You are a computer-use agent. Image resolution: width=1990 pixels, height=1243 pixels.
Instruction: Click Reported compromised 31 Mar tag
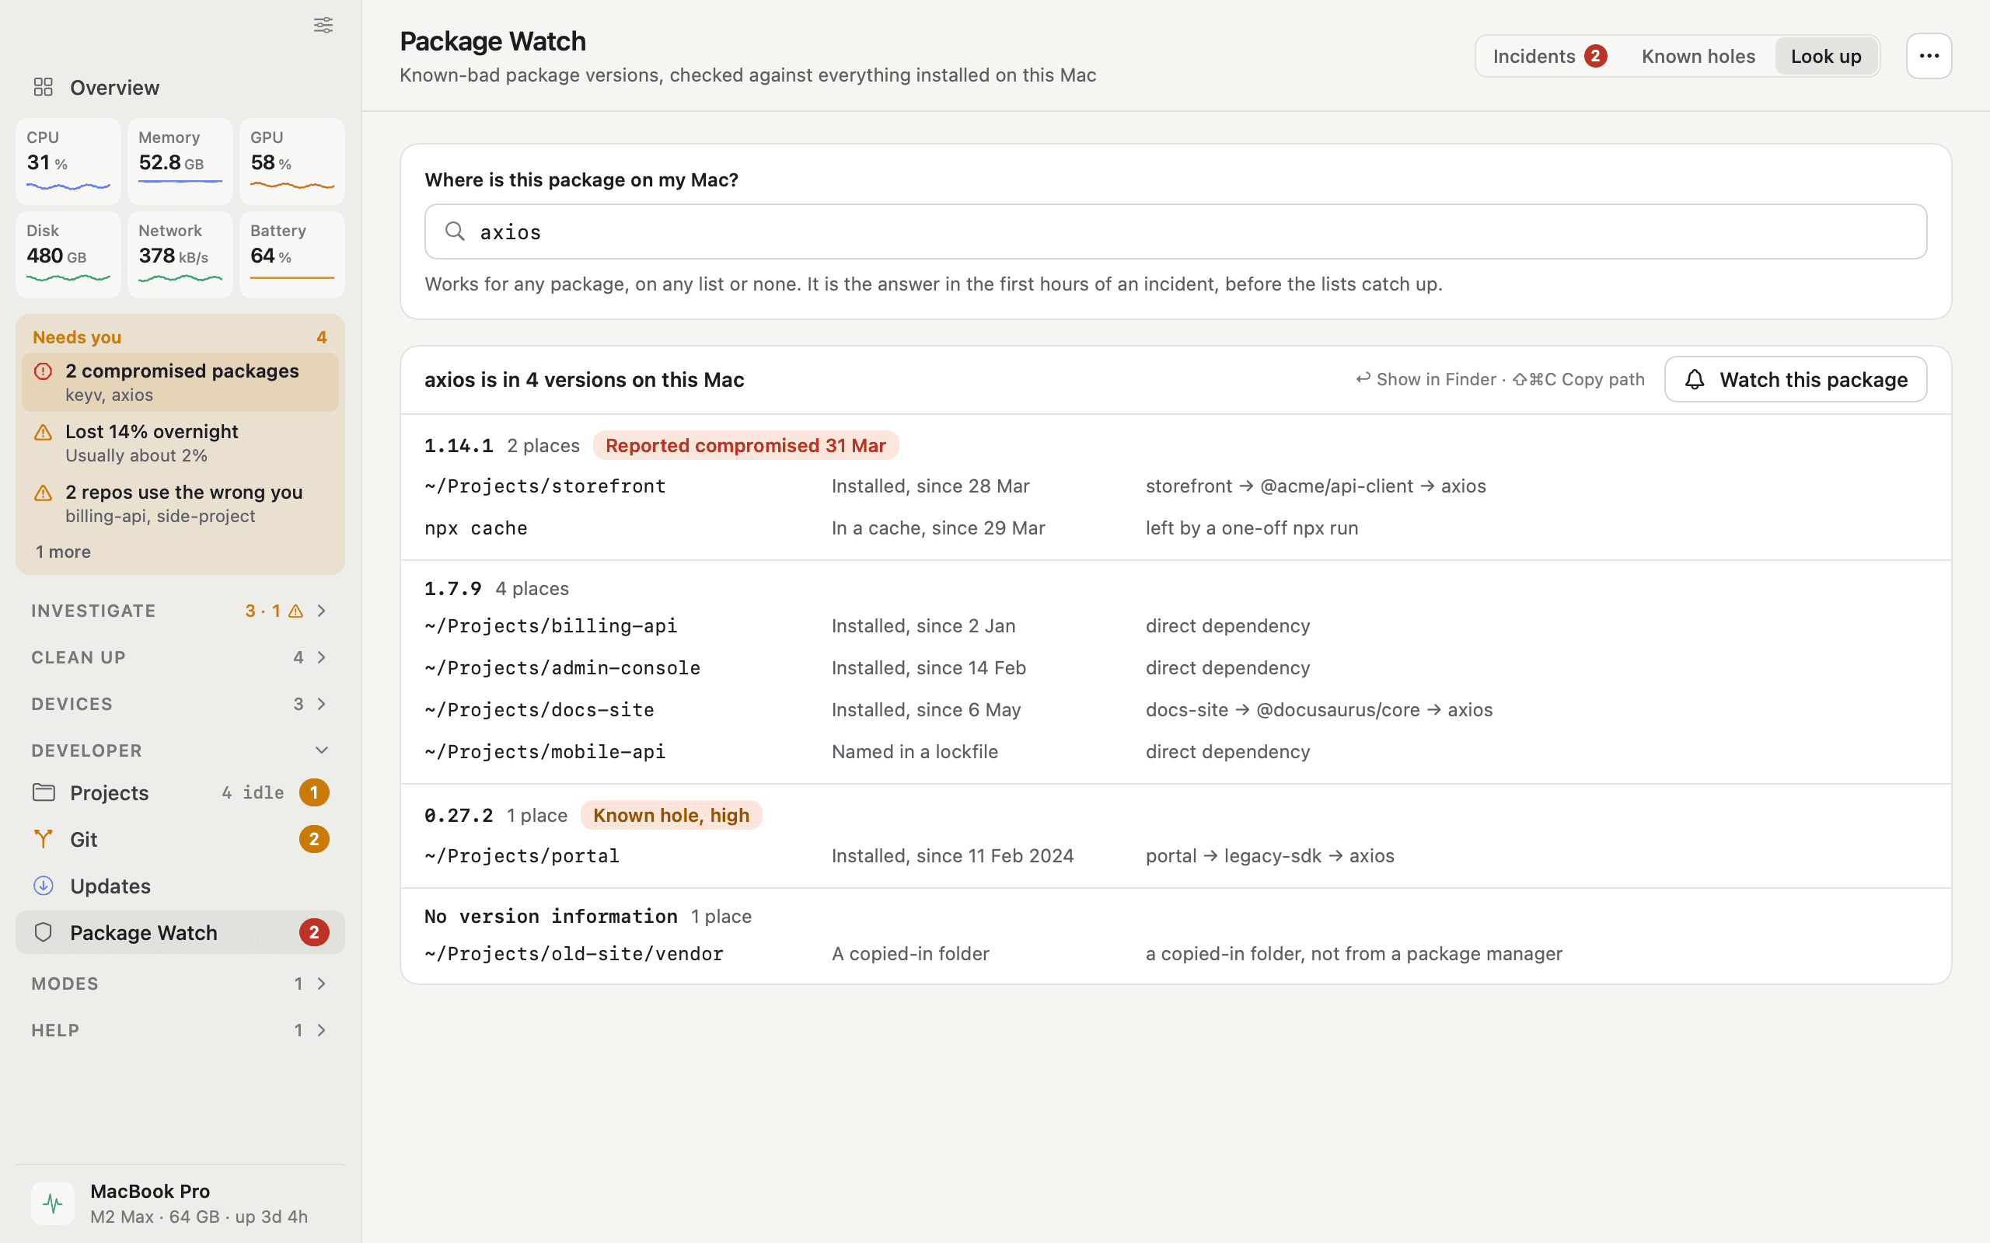[x=745, y=446]
